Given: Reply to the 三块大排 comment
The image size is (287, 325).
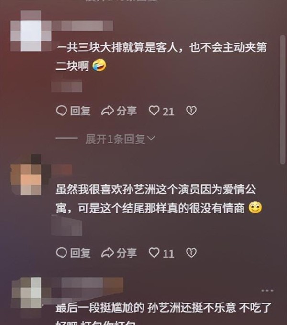Looking at the screenshot, I should [73, 111].
